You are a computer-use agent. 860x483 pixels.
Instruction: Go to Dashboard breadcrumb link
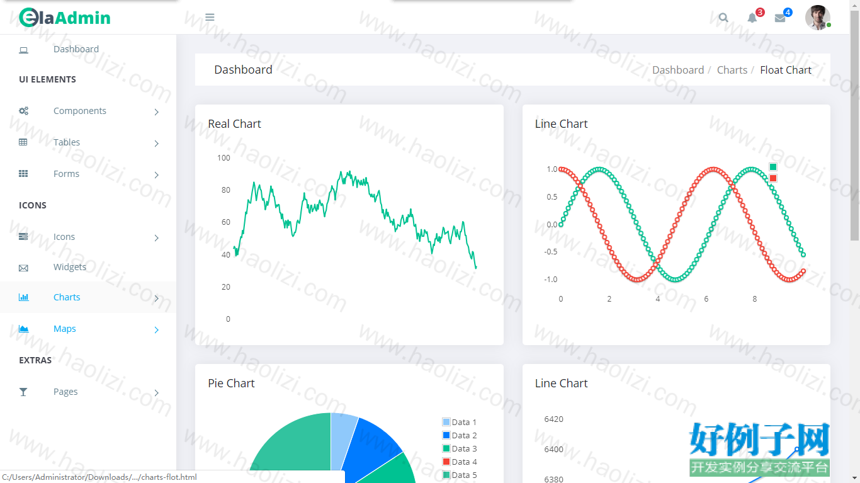coord(678,70)
